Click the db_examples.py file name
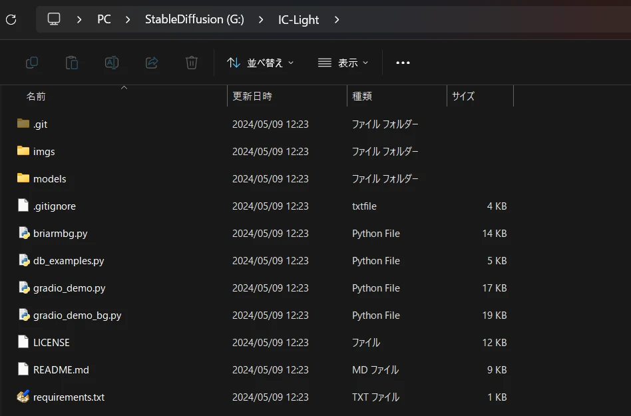Screen dimensions: 631x416 pos(69,261)
